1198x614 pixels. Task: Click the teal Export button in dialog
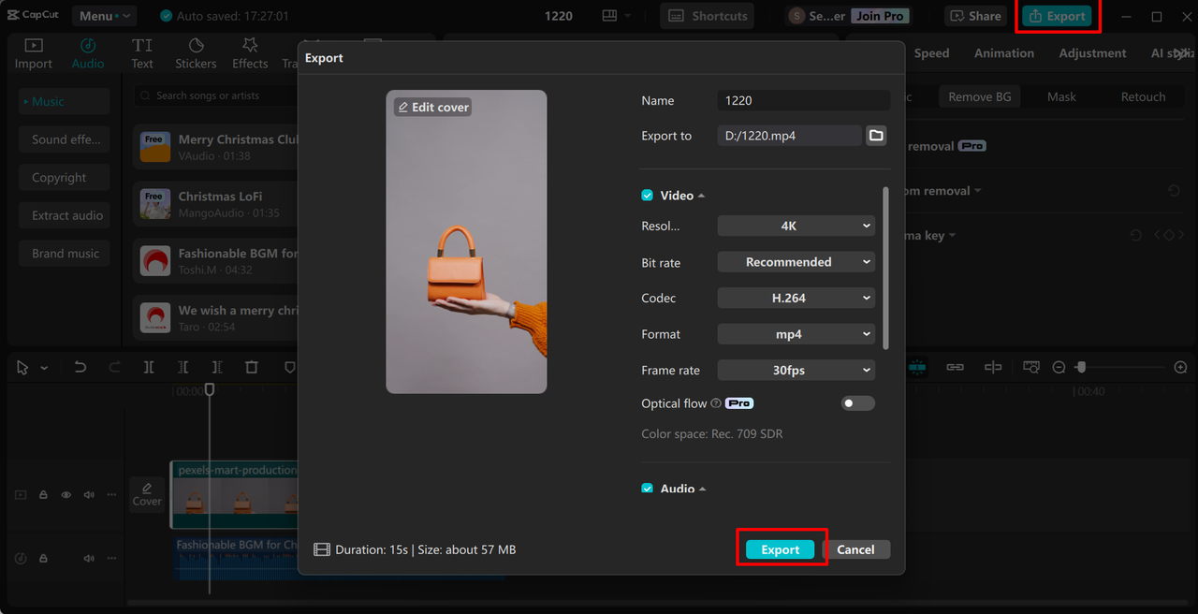(781, 549)
